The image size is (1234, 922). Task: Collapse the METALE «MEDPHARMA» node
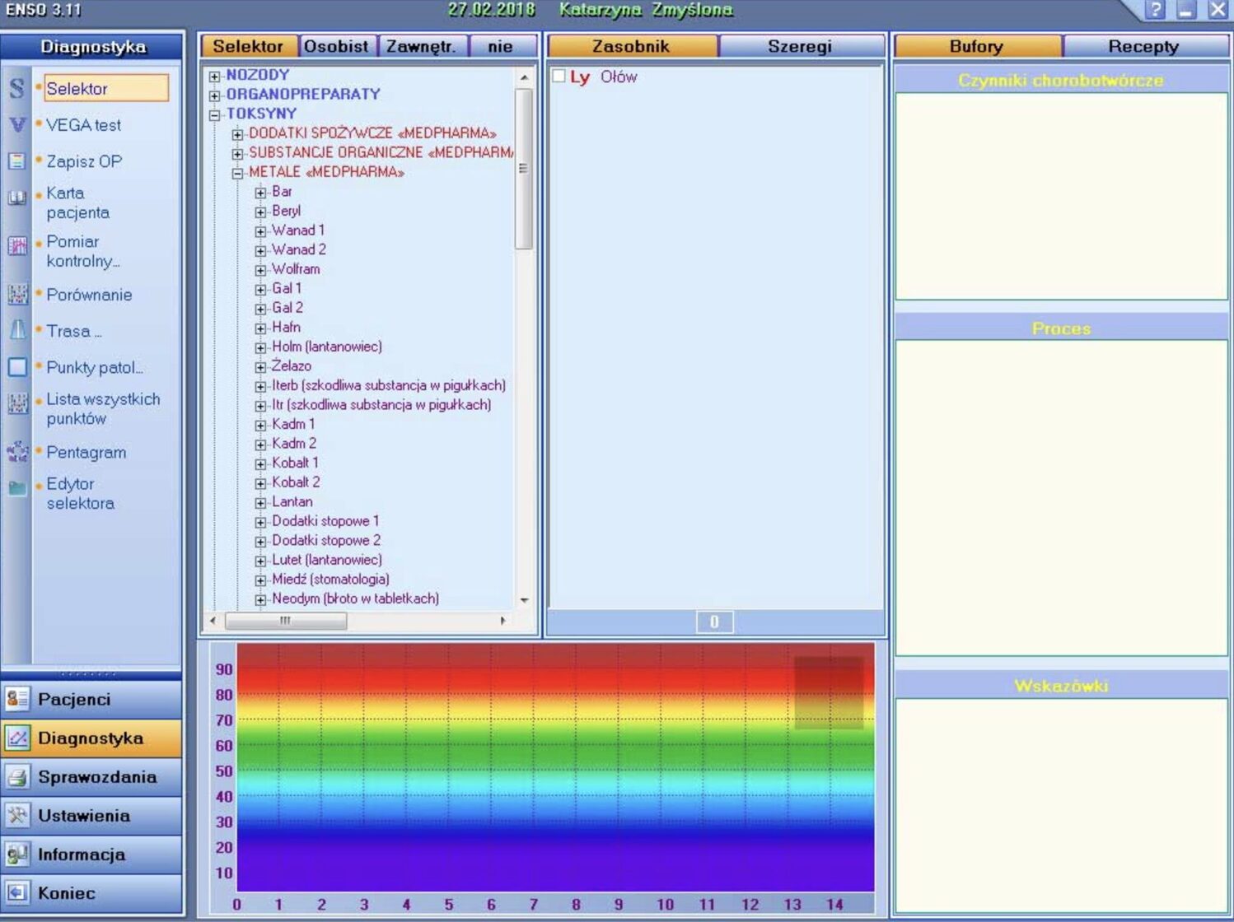pos(237,173)
